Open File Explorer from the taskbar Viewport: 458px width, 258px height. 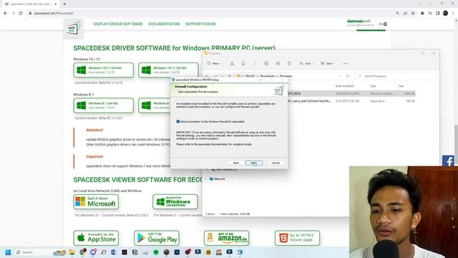click(x=72, y=252)
